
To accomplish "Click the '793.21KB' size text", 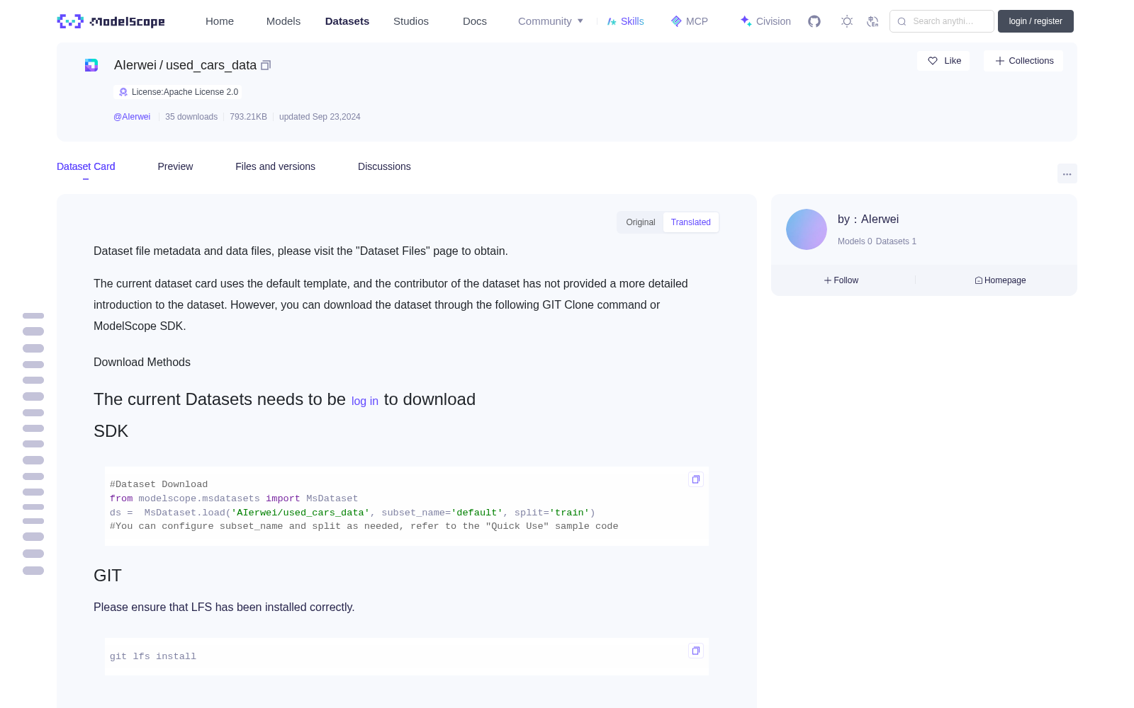I will 248,117.
